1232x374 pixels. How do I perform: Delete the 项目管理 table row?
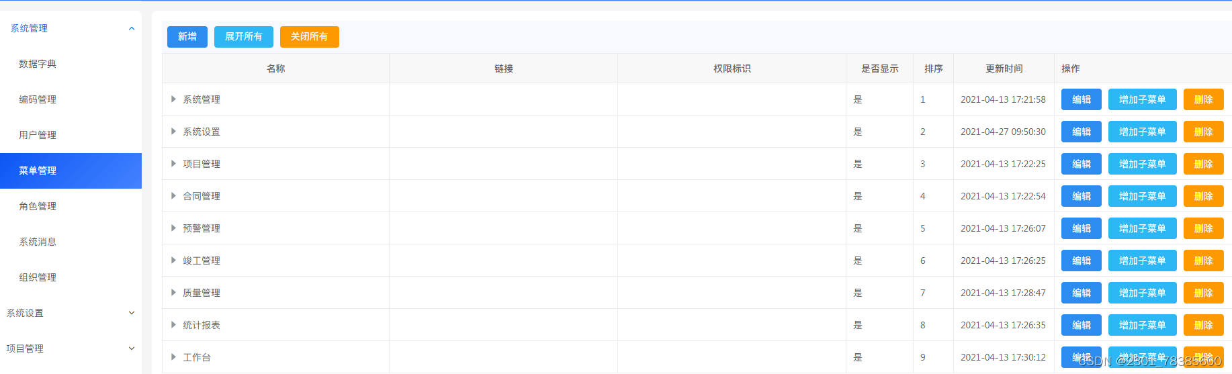[x=1204, y=164]
